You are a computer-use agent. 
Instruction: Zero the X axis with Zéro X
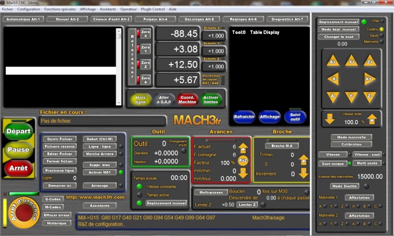tap(145, 34)
